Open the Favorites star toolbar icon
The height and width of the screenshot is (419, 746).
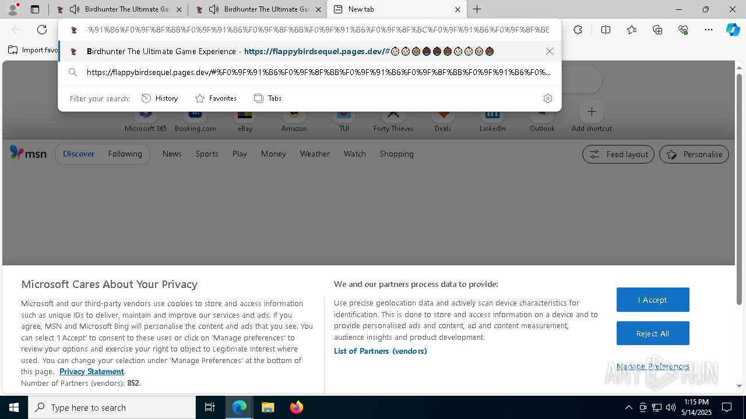pyautogui.click(x=632, y=30)
